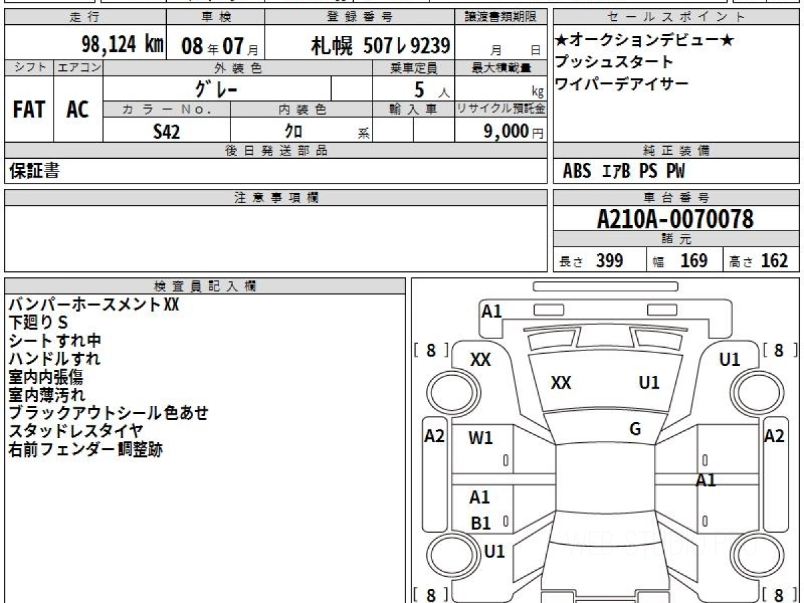Click the 輸入車 header
Image resolution: width=804 pixels, height=603 pixels.
point(413,110)
